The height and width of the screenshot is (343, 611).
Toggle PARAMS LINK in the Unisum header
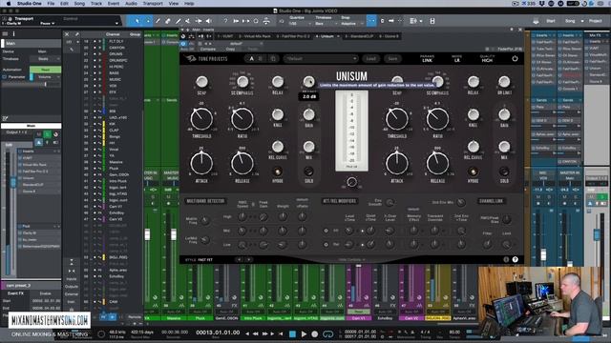[427, 59]
